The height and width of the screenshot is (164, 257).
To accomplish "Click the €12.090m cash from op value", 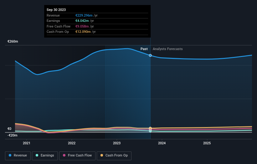I will coord(83,32).
